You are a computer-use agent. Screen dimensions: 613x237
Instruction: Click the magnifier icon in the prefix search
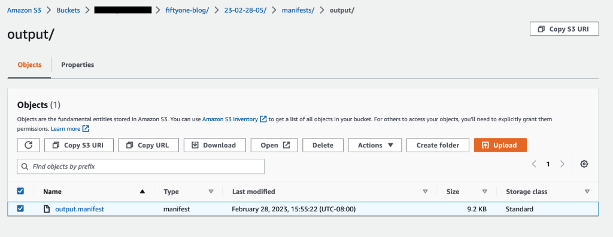click(25, 167)
